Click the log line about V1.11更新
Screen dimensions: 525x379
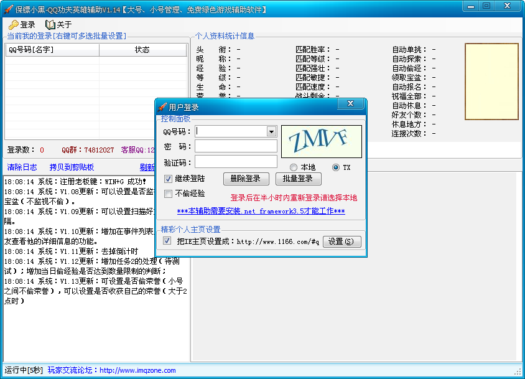71,251
